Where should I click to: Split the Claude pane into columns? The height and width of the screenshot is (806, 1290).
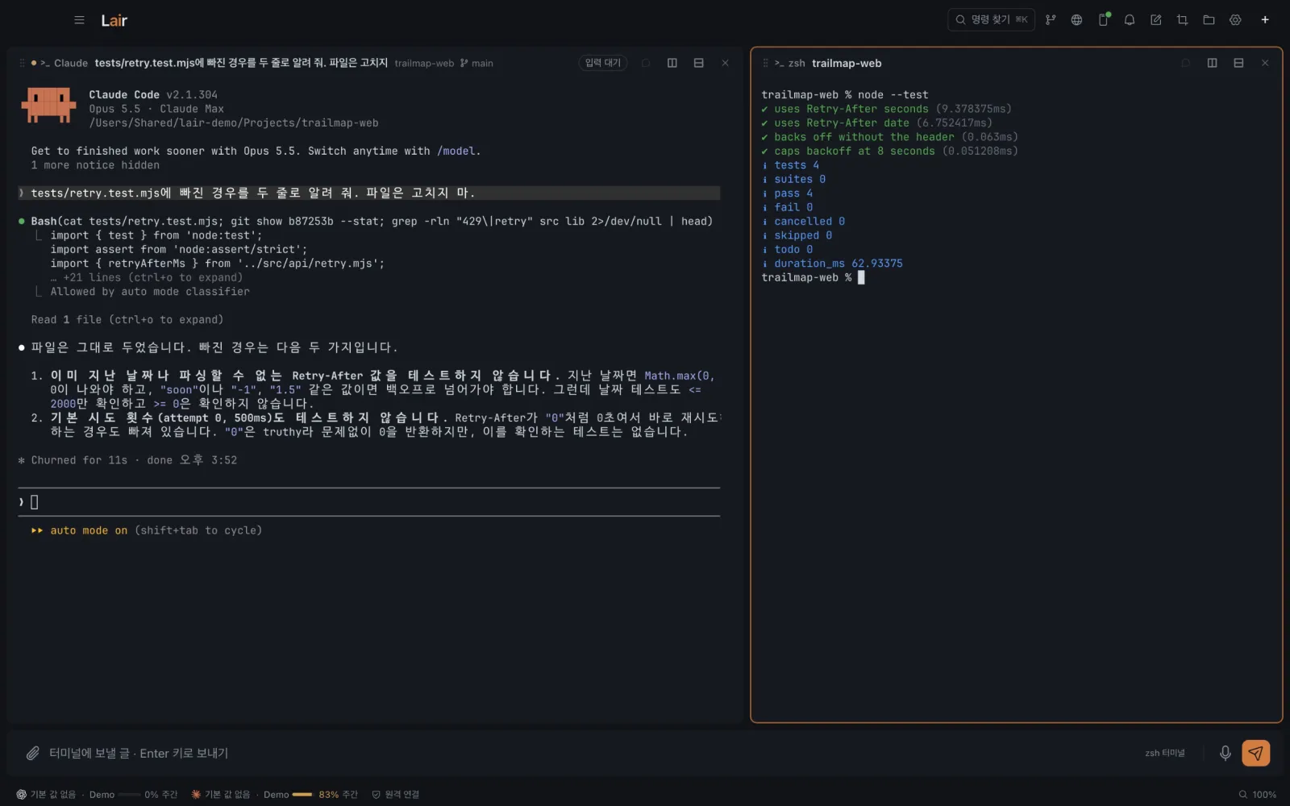coord(672,63)
